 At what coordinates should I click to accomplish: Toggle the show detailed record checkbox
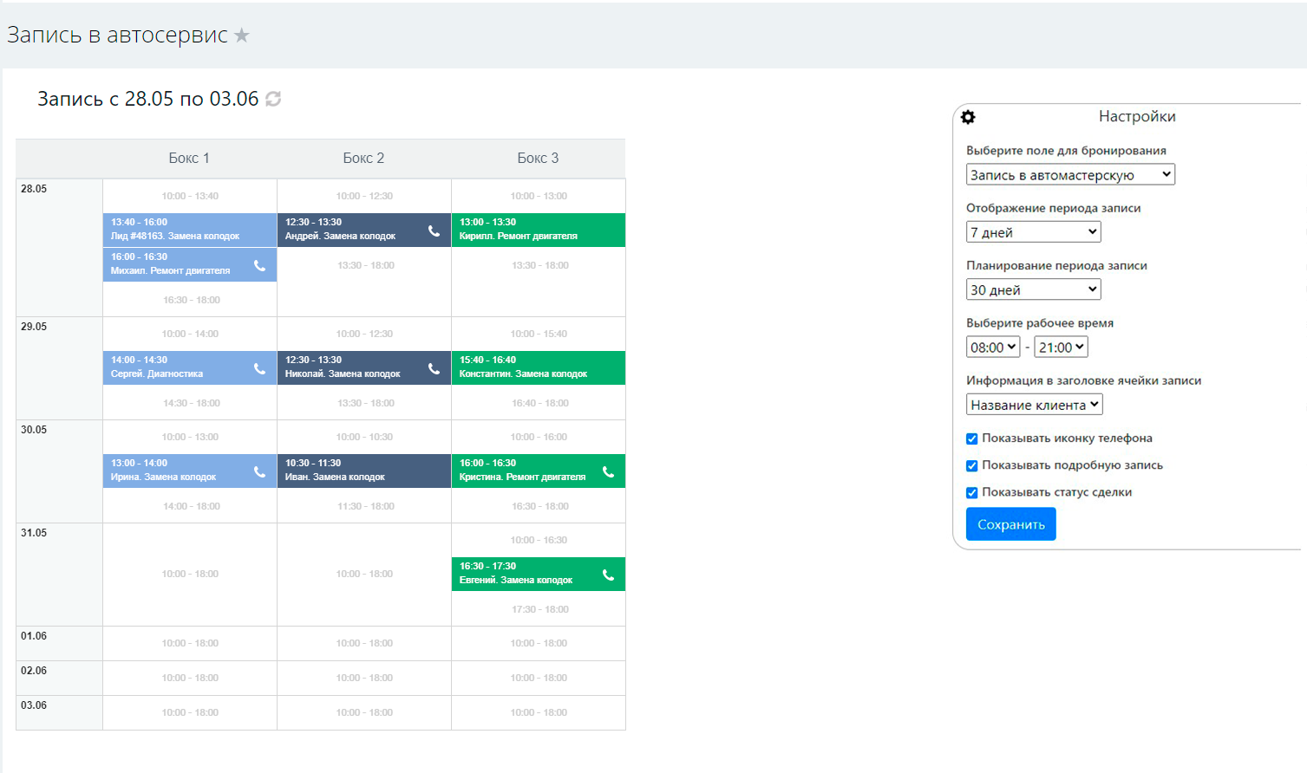coord(972,465)
